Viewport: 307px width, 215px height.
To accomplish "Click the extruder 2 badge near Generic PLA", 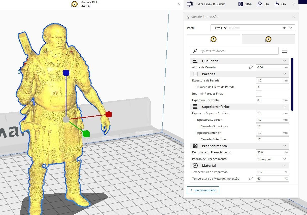I will click(74, 4).
